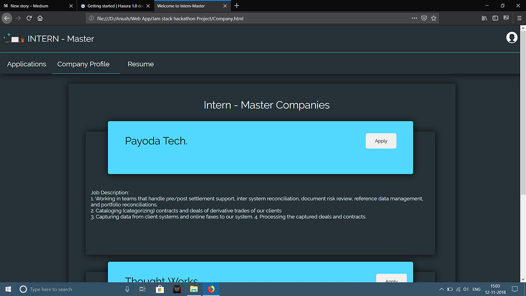This screenshot has width=526, height=296.
Task: Click the user profile avatar icon
Action: coord(512,38)
